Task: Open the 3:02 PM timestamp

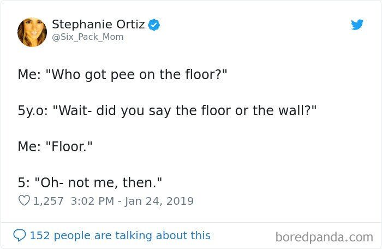Action: point(92,201)
